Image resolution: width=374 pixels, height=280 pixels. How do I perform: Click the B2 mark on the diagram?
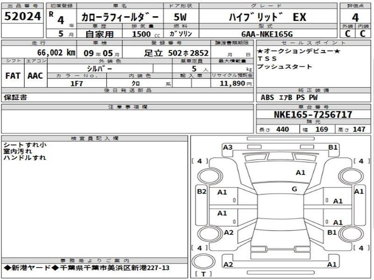[201, 191]
